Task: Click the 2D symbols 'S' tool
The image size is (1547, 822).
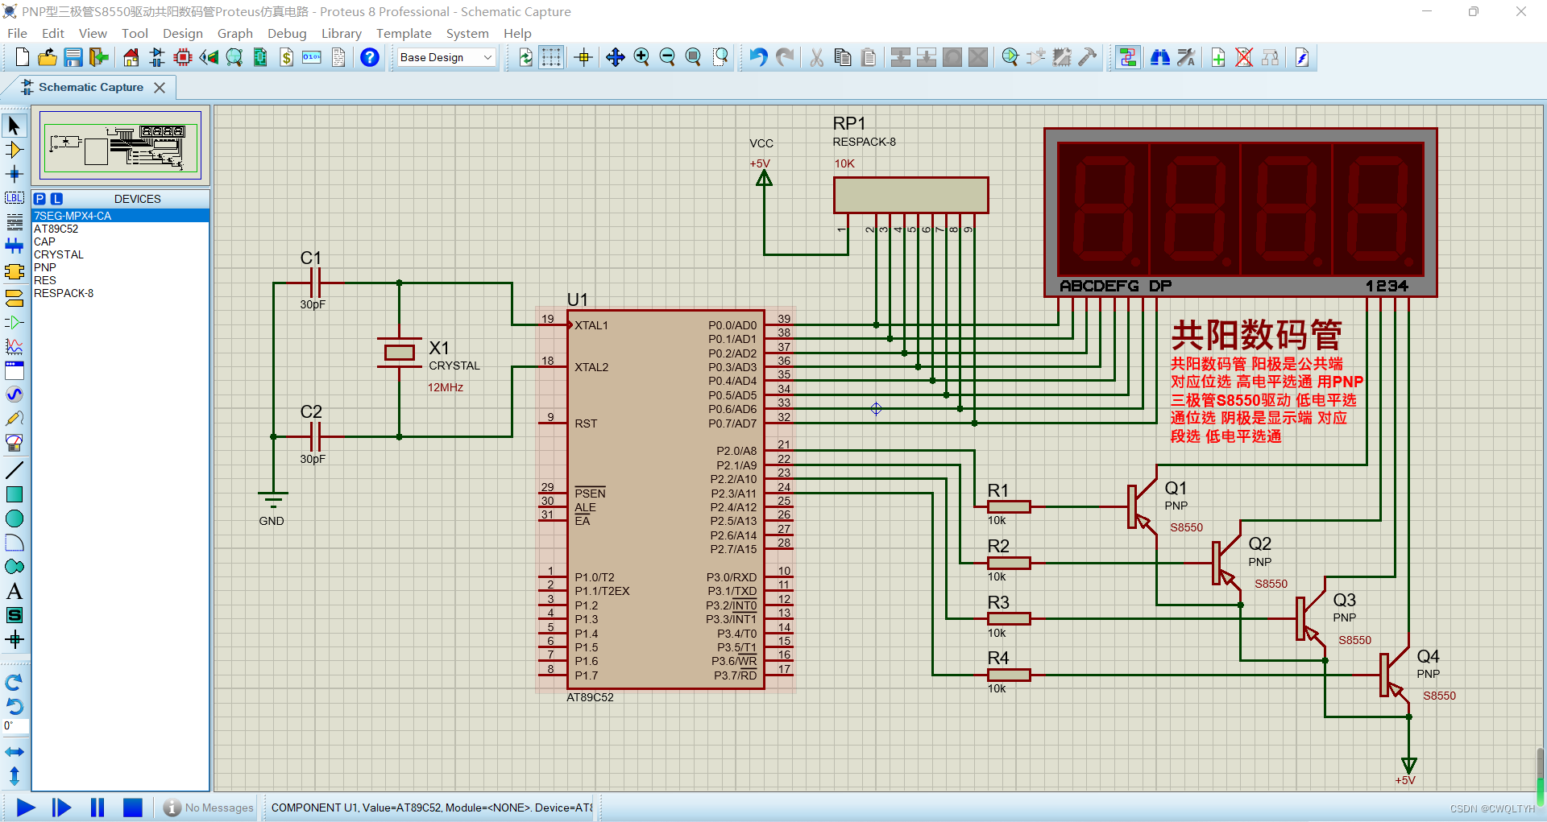Action: point(14,615)
